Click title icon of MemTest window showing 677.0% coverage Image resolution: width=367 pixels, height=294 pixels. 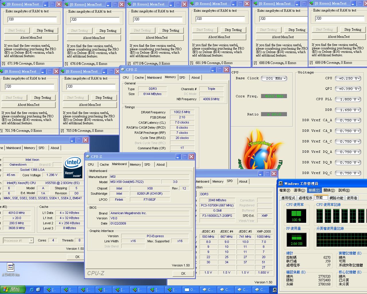point(129,4)
